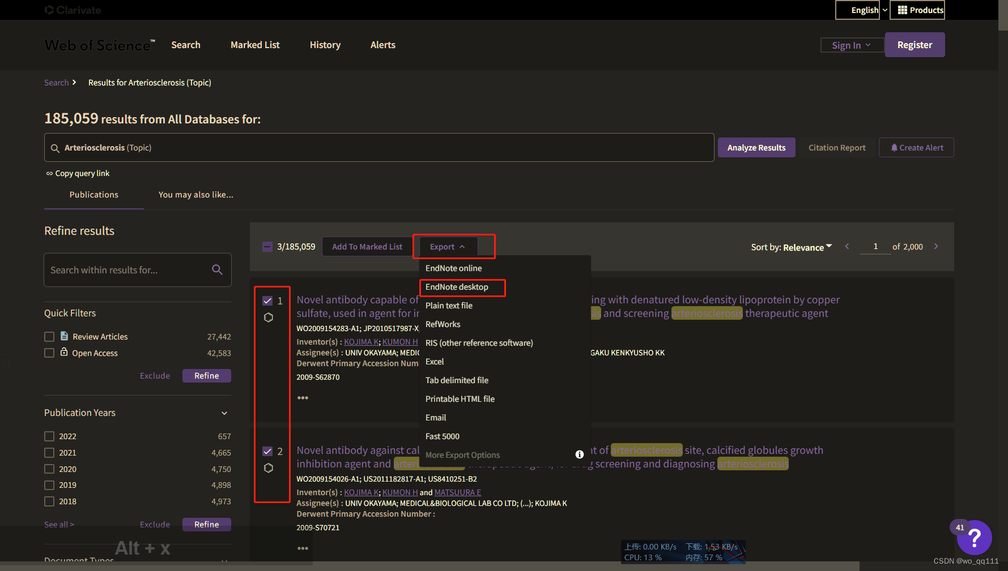Click the Arteriosclerosis topic query box
Viewport: 1008px width, 571px height.
pos(379,148)
